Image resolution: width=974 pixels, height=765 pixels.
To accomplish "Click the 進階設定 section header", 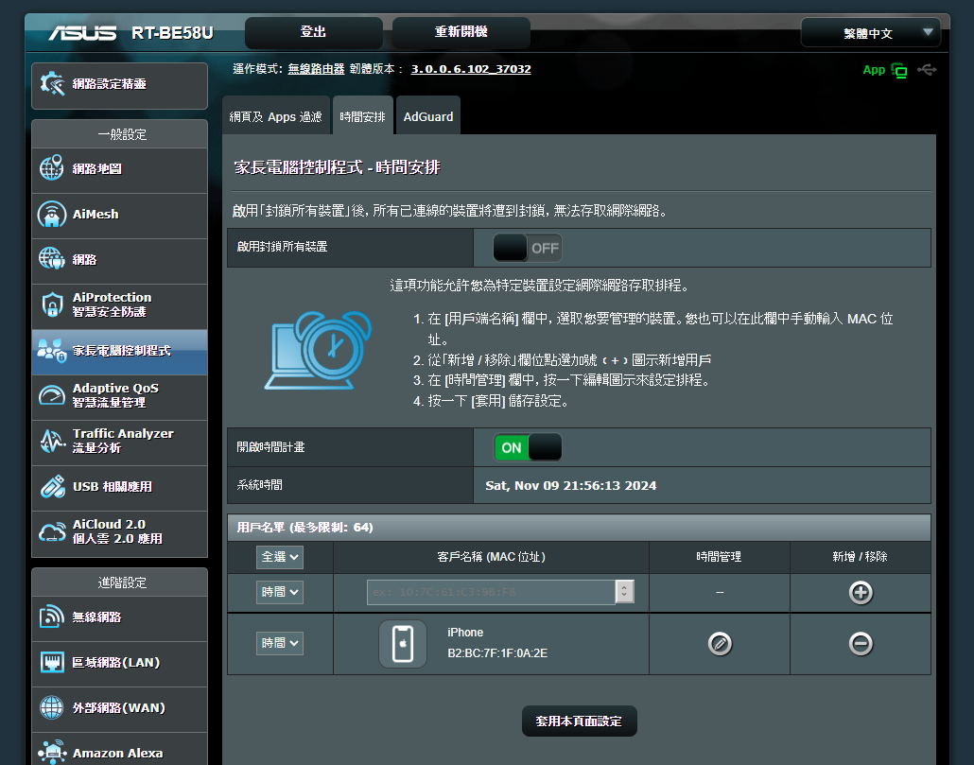I will point(119,582).
